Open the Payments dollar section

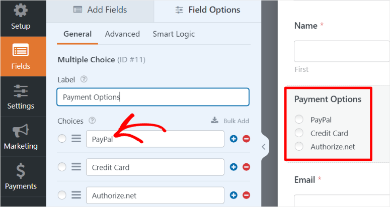click(21, 176)
